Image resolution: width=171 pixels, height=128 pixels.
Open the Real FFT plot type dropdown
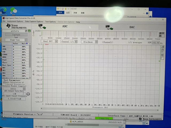pos(56,41)
